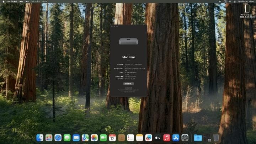
Task: Click the input source menu bar icon
Action: tap(225, 1)
